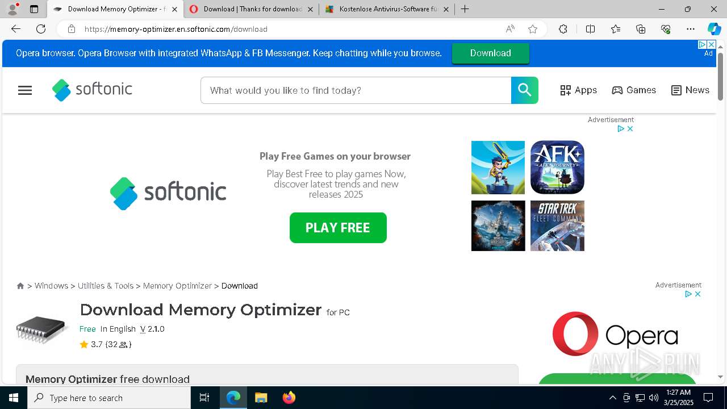Focus the Softonic search field
Viewport: 727px width, 409px height.
[x=356, y=90]
